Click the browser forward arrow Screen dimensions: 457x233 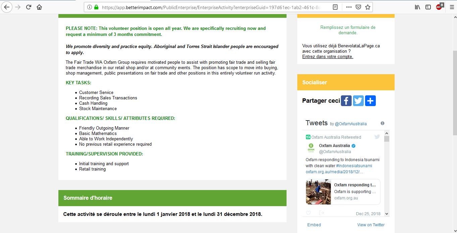[18, 7]
